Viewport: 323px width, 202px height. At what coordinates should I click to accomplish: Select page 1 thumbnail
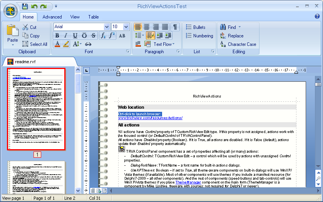point(36,109)
